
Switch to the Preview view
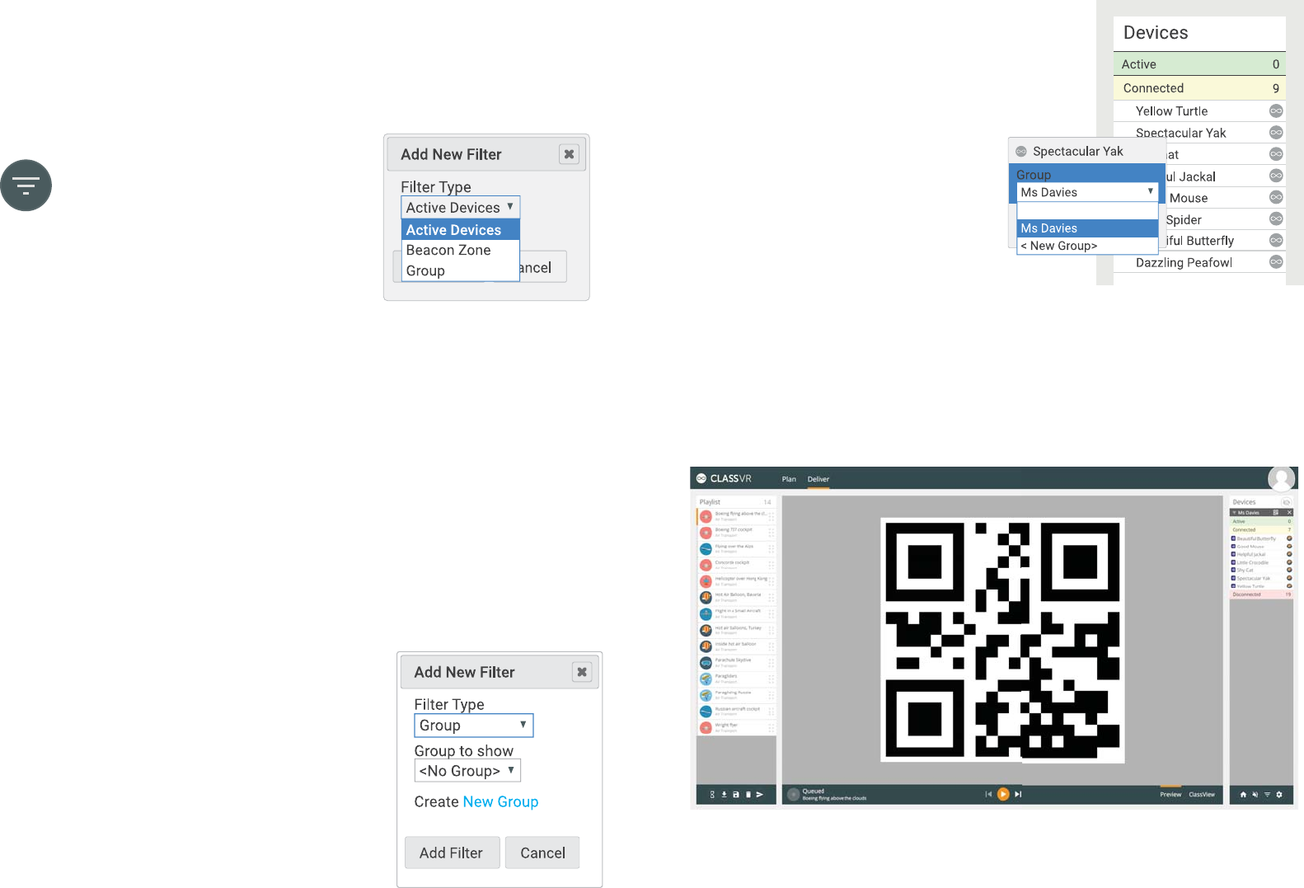click(1170, 795)
